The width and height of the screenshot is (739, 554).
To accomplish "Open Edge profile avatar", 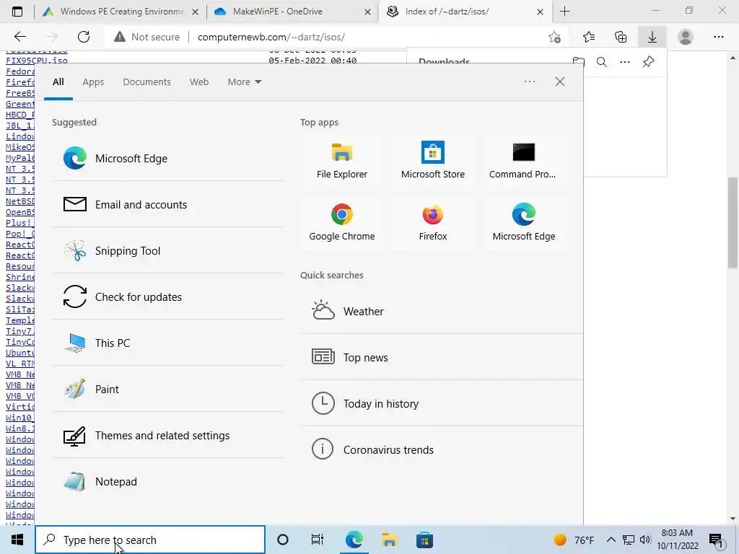I will (686, 37).
